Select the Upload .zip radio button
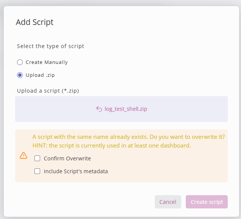241x219 pixels. click(x=20, y=75)
